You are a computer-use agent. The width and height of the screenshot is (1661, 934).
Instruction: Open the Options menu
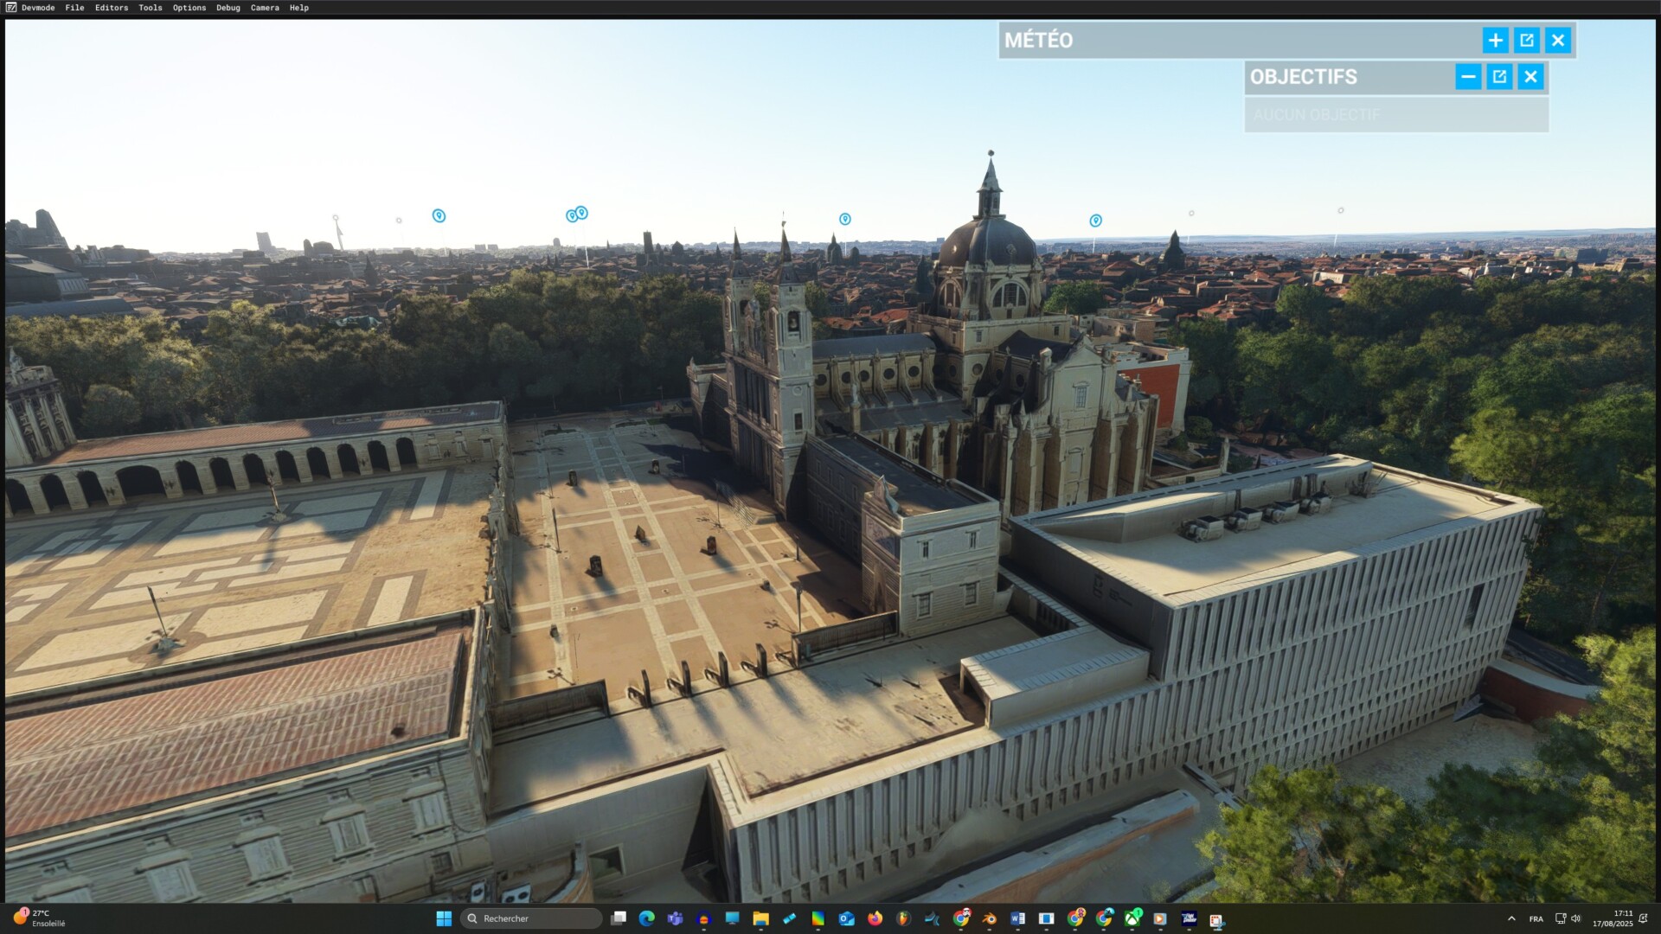point(189,8)
